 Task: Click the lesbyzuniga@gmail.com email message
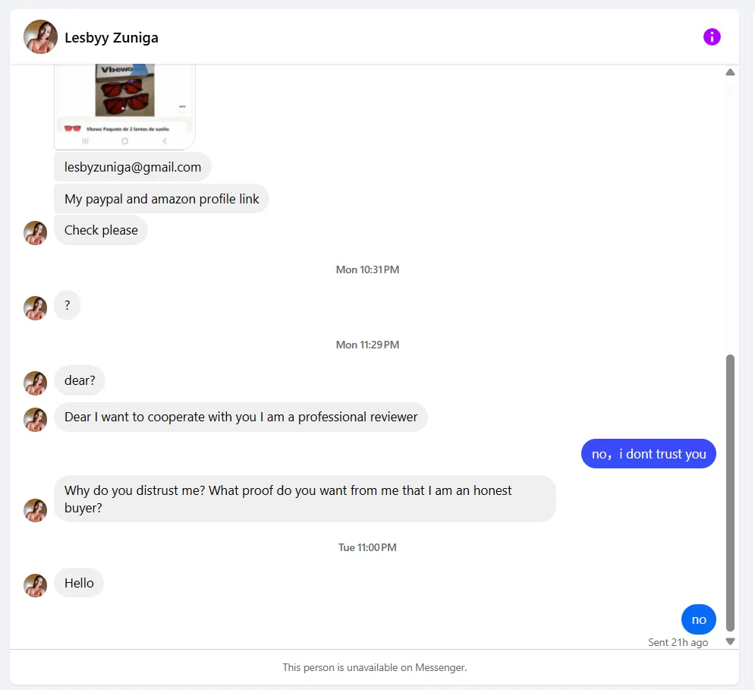coord(133,167)
